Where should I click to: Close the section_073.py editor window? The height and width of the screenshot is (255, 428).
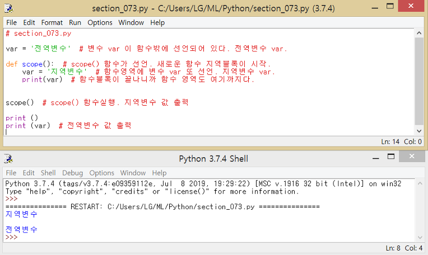click(x=411, y=6)
